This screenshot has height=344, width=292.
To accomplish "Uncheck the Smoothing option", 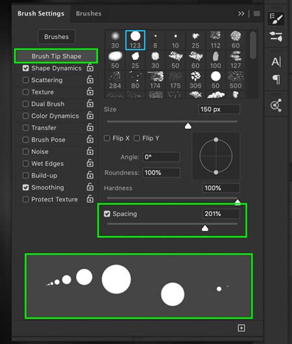I will tap(26, 188).
